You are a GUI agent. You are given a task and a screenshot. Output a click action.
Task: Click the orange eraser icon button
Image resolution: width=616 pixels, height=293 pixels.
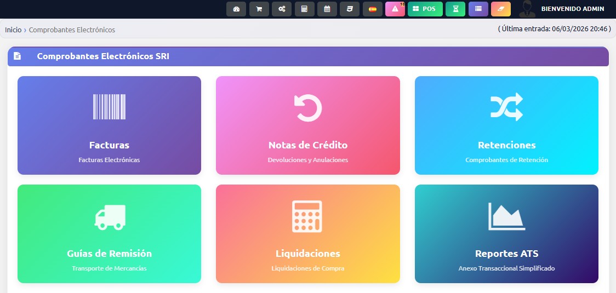pyautogui.click(x=500, y=9)
